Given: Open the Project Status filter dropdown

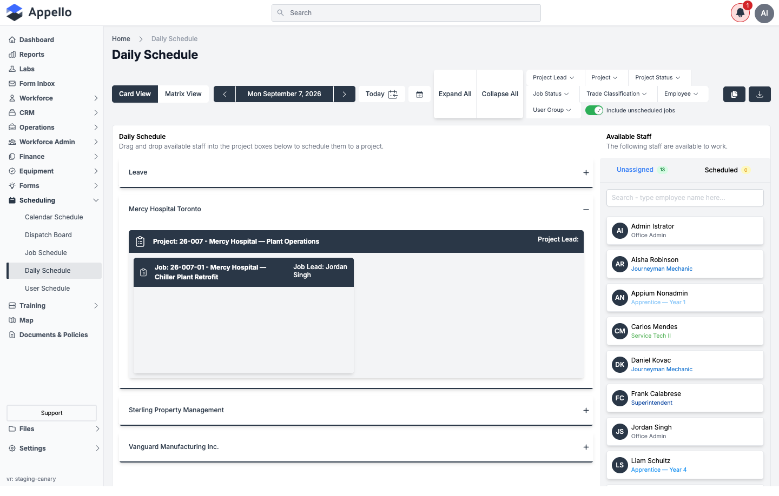Looking at the screenshot, I should [658, 78].
